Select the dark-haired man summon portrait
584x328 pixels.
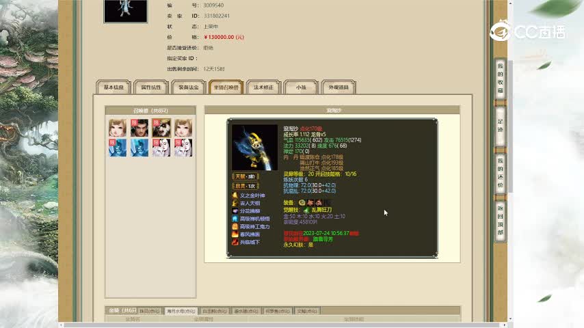[140, 128]
